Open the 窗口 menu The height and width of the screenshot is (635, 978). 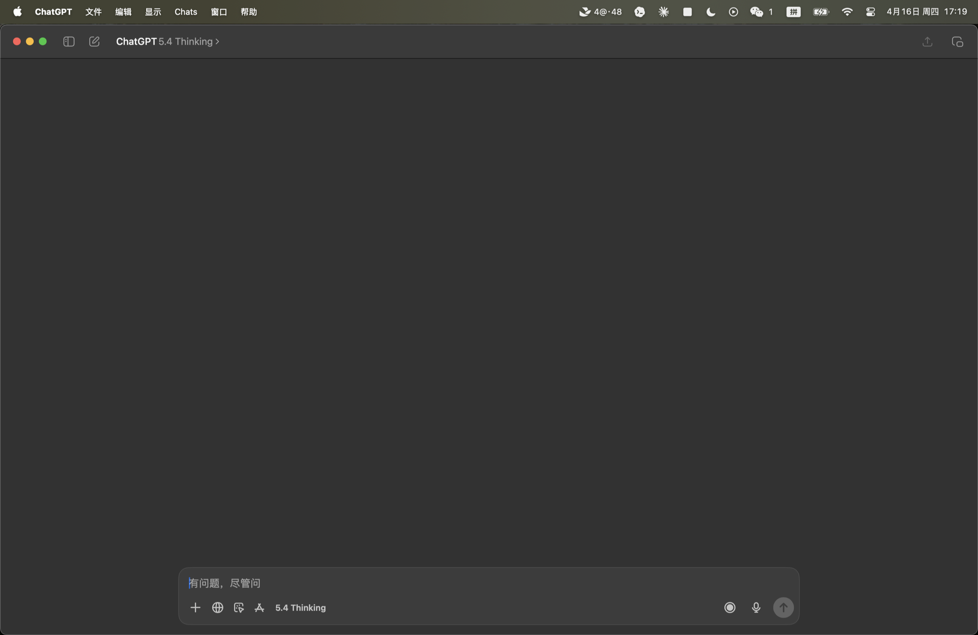[219, 12]
